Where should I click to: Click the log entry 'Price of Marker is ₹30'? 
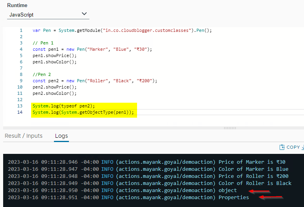pyautogui.click(x=252, y=162)
